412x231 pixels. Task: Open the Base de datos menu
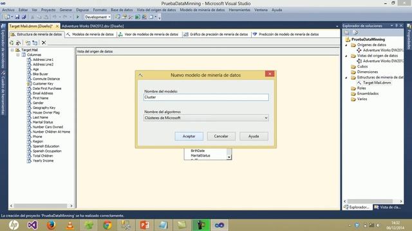[x=122, y=10]
